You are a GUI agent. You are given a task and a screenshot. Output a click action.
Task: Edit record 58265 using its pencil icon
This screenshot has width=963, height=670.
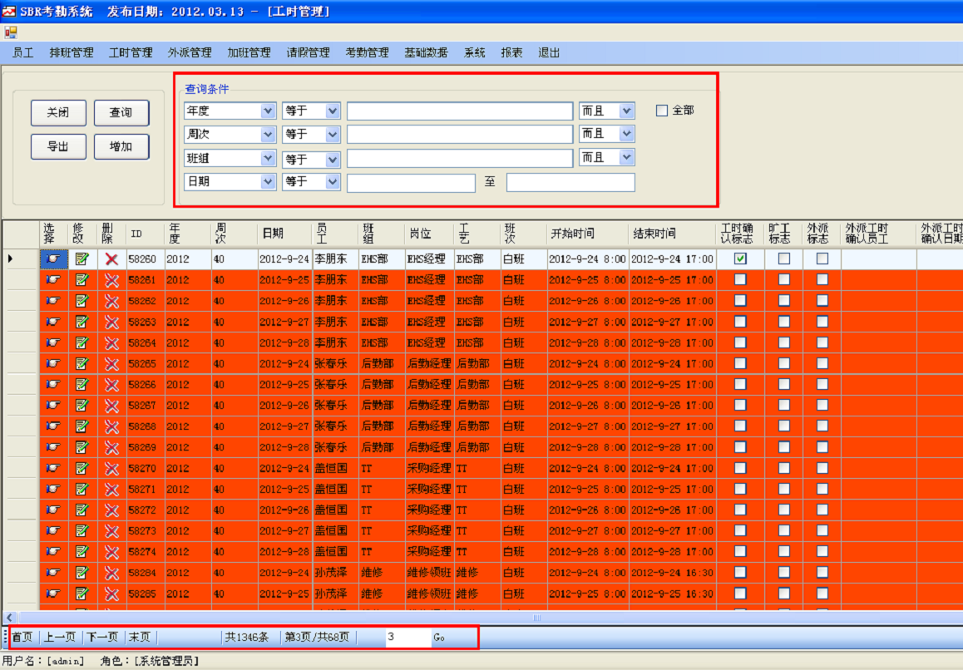[81, 363]
